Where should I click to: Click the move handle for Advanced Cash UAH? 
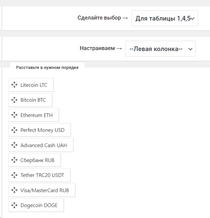pyautogui.click(x=14, y=145)
